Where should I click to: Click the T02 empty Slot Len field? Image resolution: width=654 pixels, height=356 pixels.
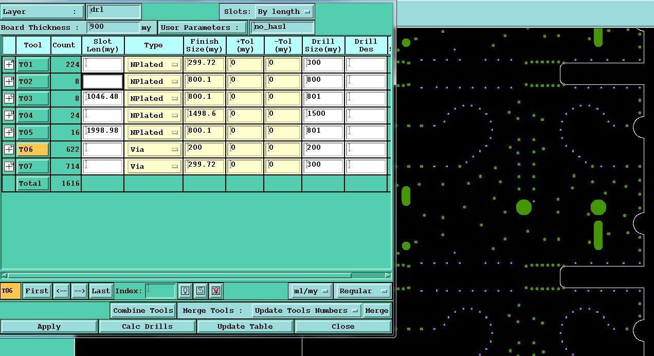(103, 81)
